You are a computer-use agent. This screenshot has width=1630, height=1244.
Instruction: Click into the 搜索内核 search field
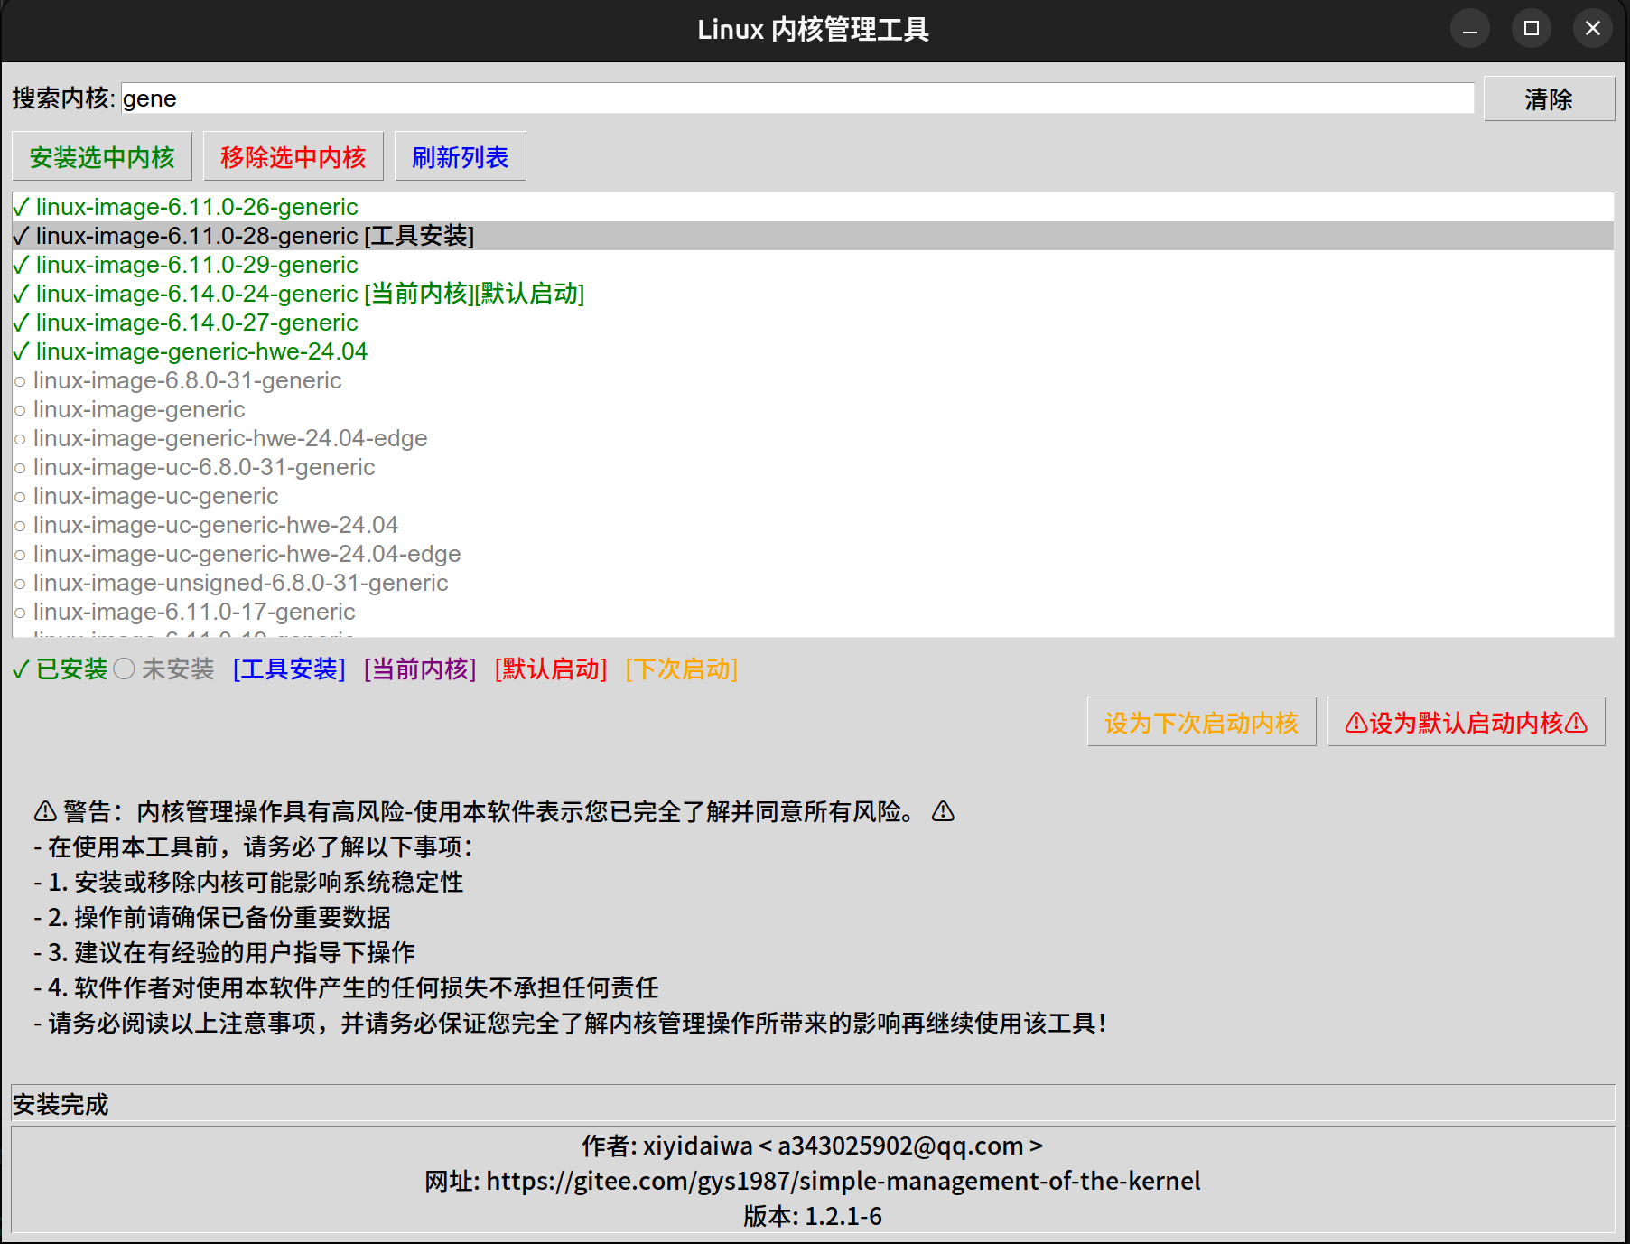pos(797,98)
